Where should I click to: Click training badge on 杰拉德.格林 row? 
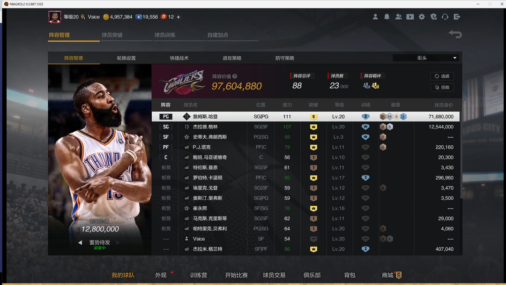(x=365, y=127)
